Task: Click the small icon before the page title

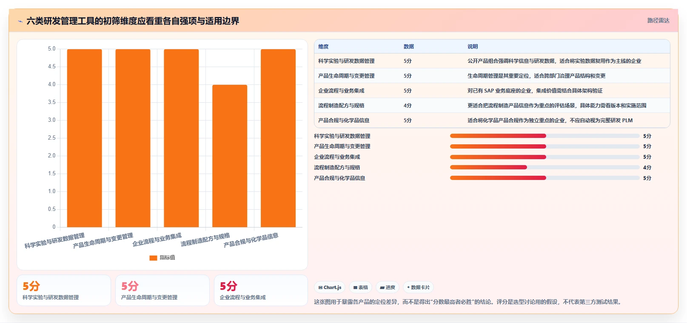Action: pos(20,21)
